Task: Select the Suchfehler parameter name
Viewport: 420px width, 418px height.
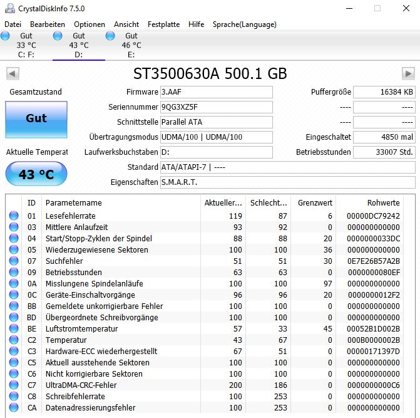Action: point(64,261)
